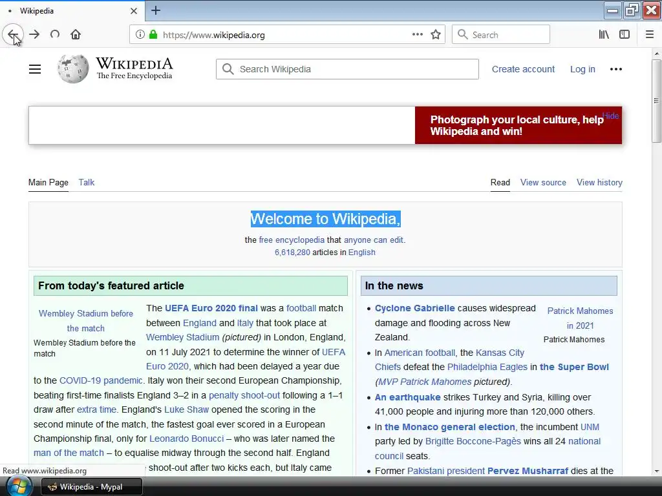Follow the anyone can edit link
The width and height of the screenshot is (662, 496).
coord(374,240)
